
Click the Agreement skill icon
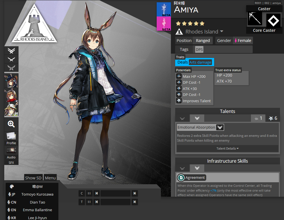pos(181,178)
